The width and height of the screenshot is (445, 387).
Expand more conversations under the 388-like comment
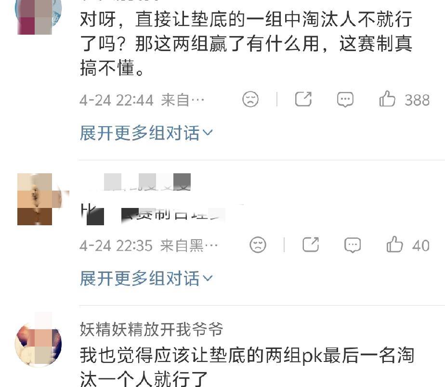[146, 133]
